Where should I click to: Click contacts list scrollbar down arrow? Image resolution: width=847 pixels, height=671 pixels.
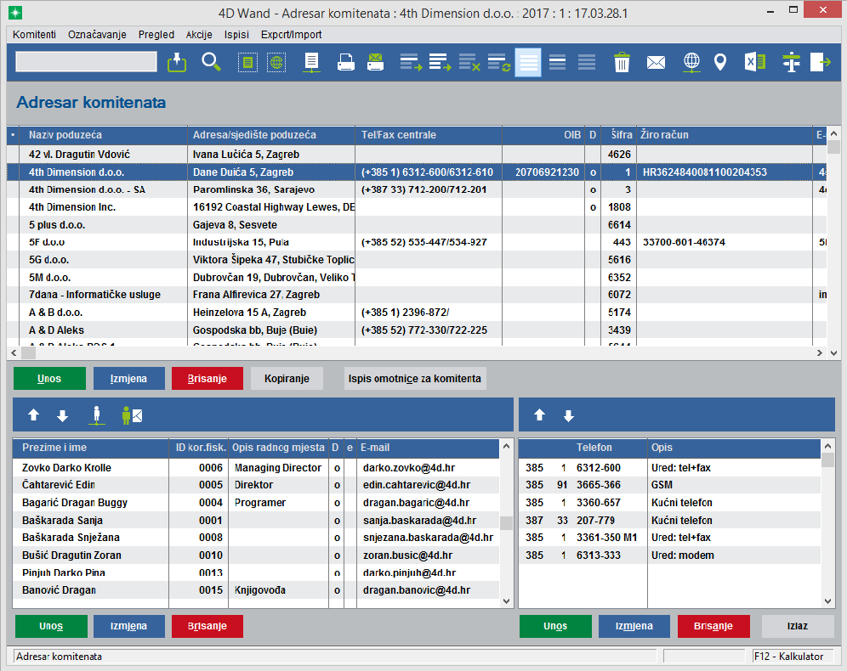(x=506, y=601)
